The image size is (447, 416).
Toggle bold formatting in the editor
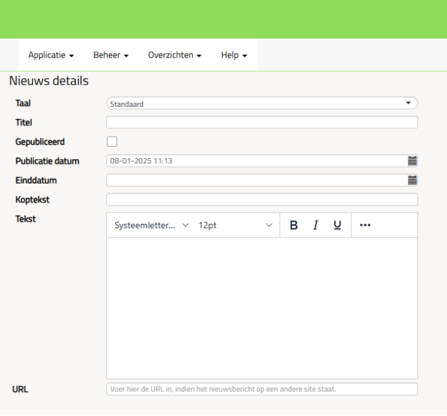coord(293,225)
